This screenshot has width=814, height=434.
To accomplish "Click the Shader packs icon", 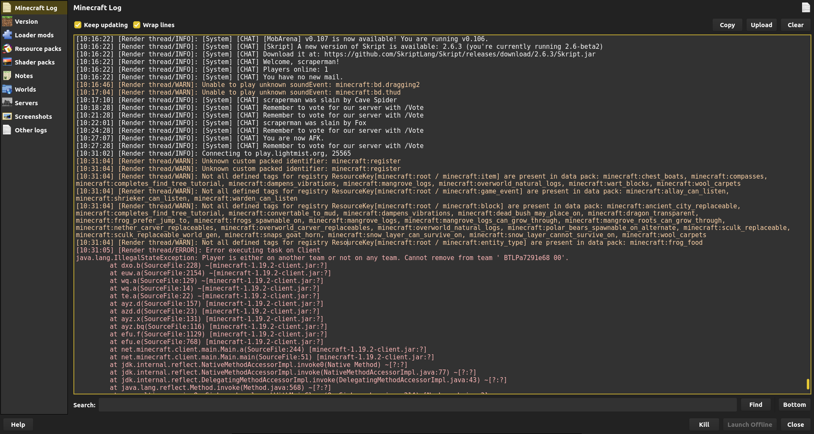I will pos(7,62).
